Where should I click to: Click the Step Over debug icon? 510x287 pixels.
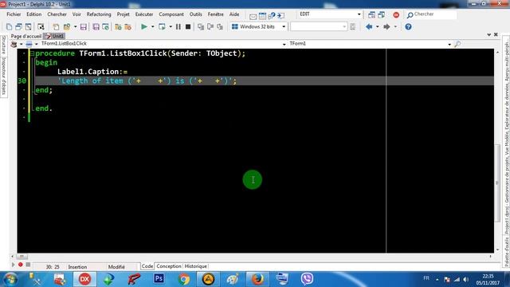click(210, 27)
